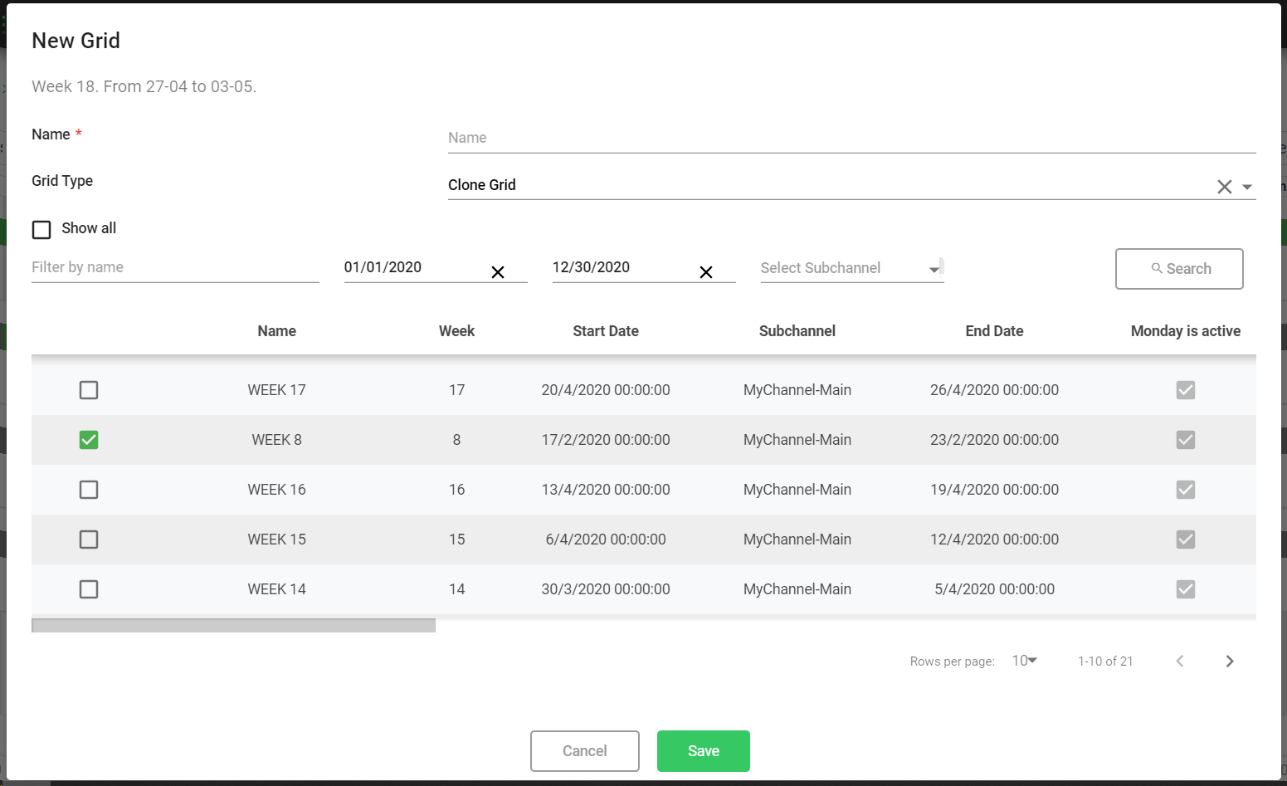Viewport: 1287px width, 786px height.
Task: Sort by the Week column header
Action: tap(456, 331)
